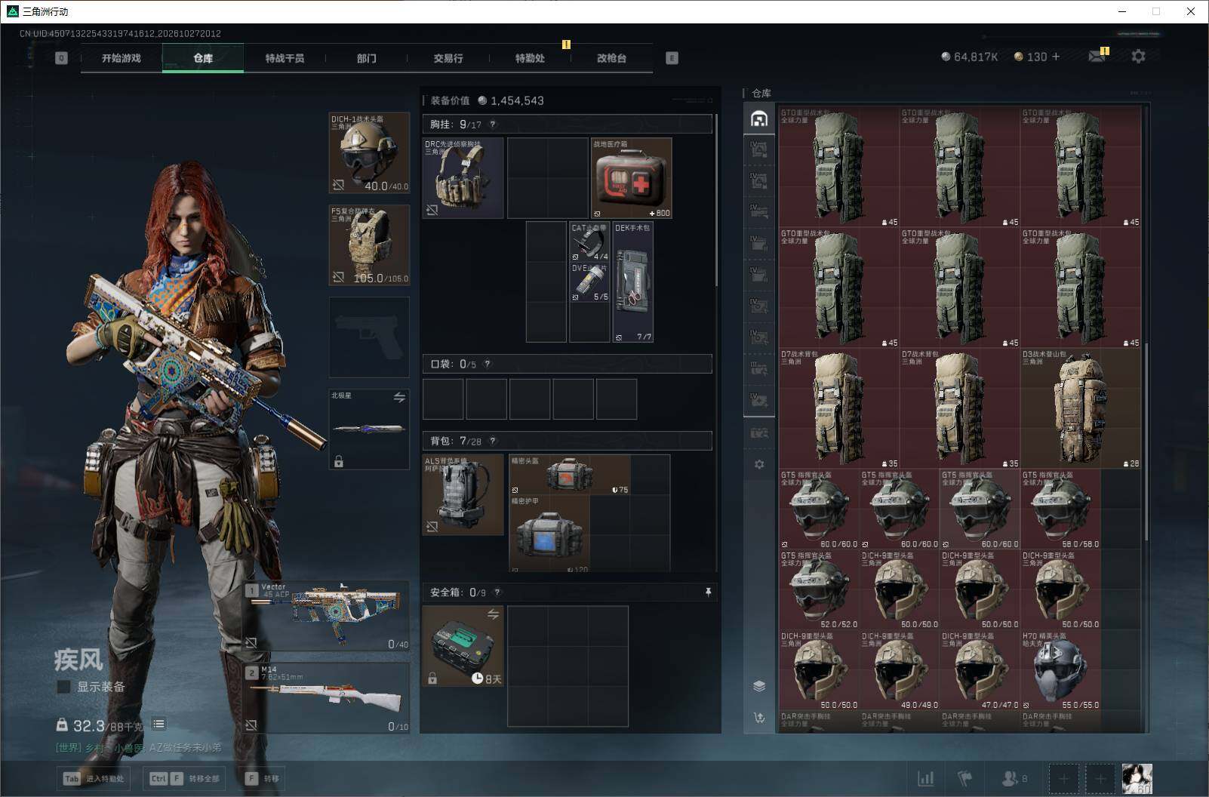
Task: Click the swap arrows on safe box item
Action: pyautogui.click(x=493, y=614)
